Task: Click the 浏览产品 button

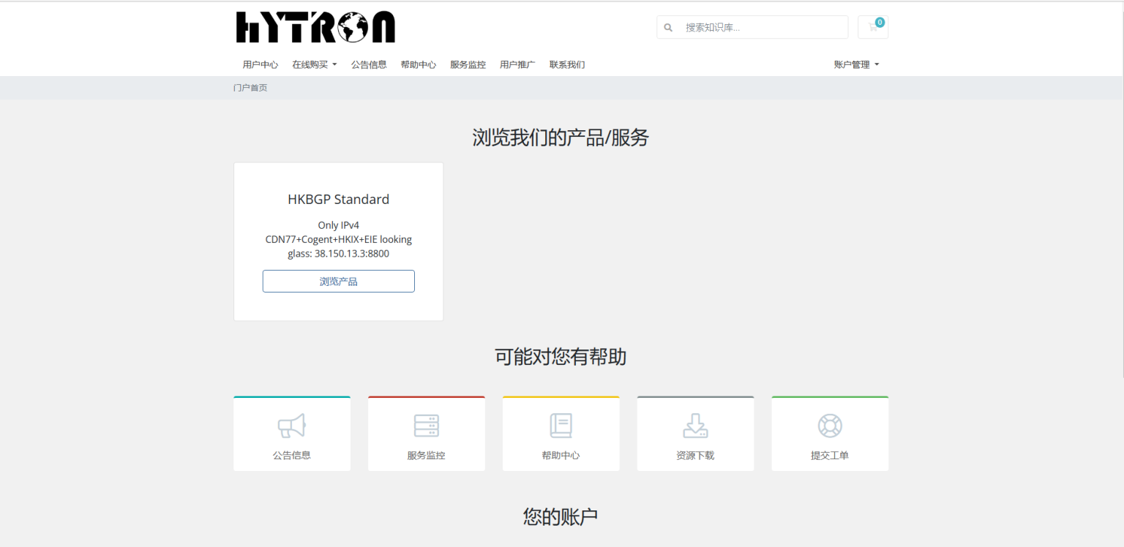Action: [338, 281]
